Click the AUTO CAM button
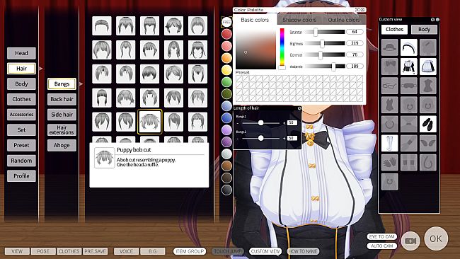The width and height of the screenshot is (460, 259). pos(381,246)
